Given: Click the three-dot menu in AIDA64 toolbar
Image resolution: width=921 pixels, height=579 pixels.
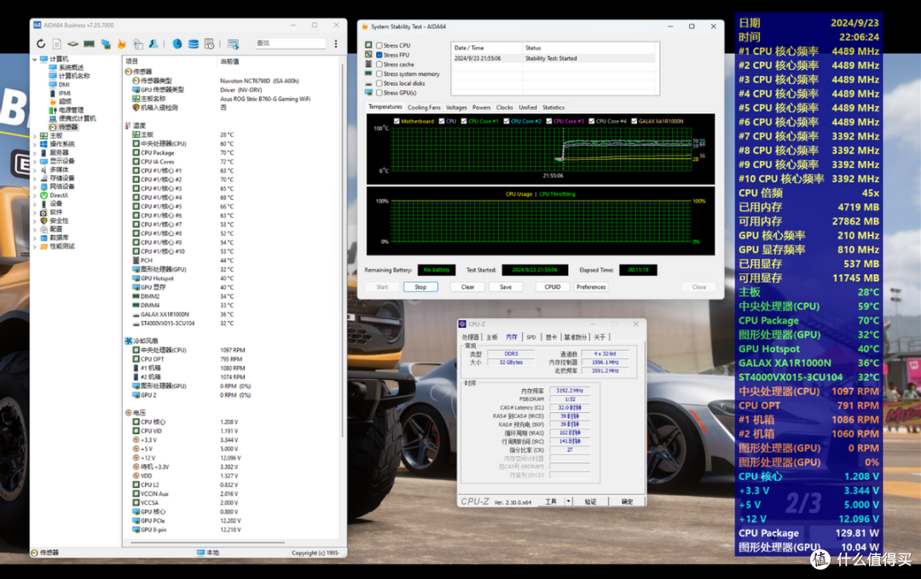Looking at the screenshot, I should coord(335,43).
